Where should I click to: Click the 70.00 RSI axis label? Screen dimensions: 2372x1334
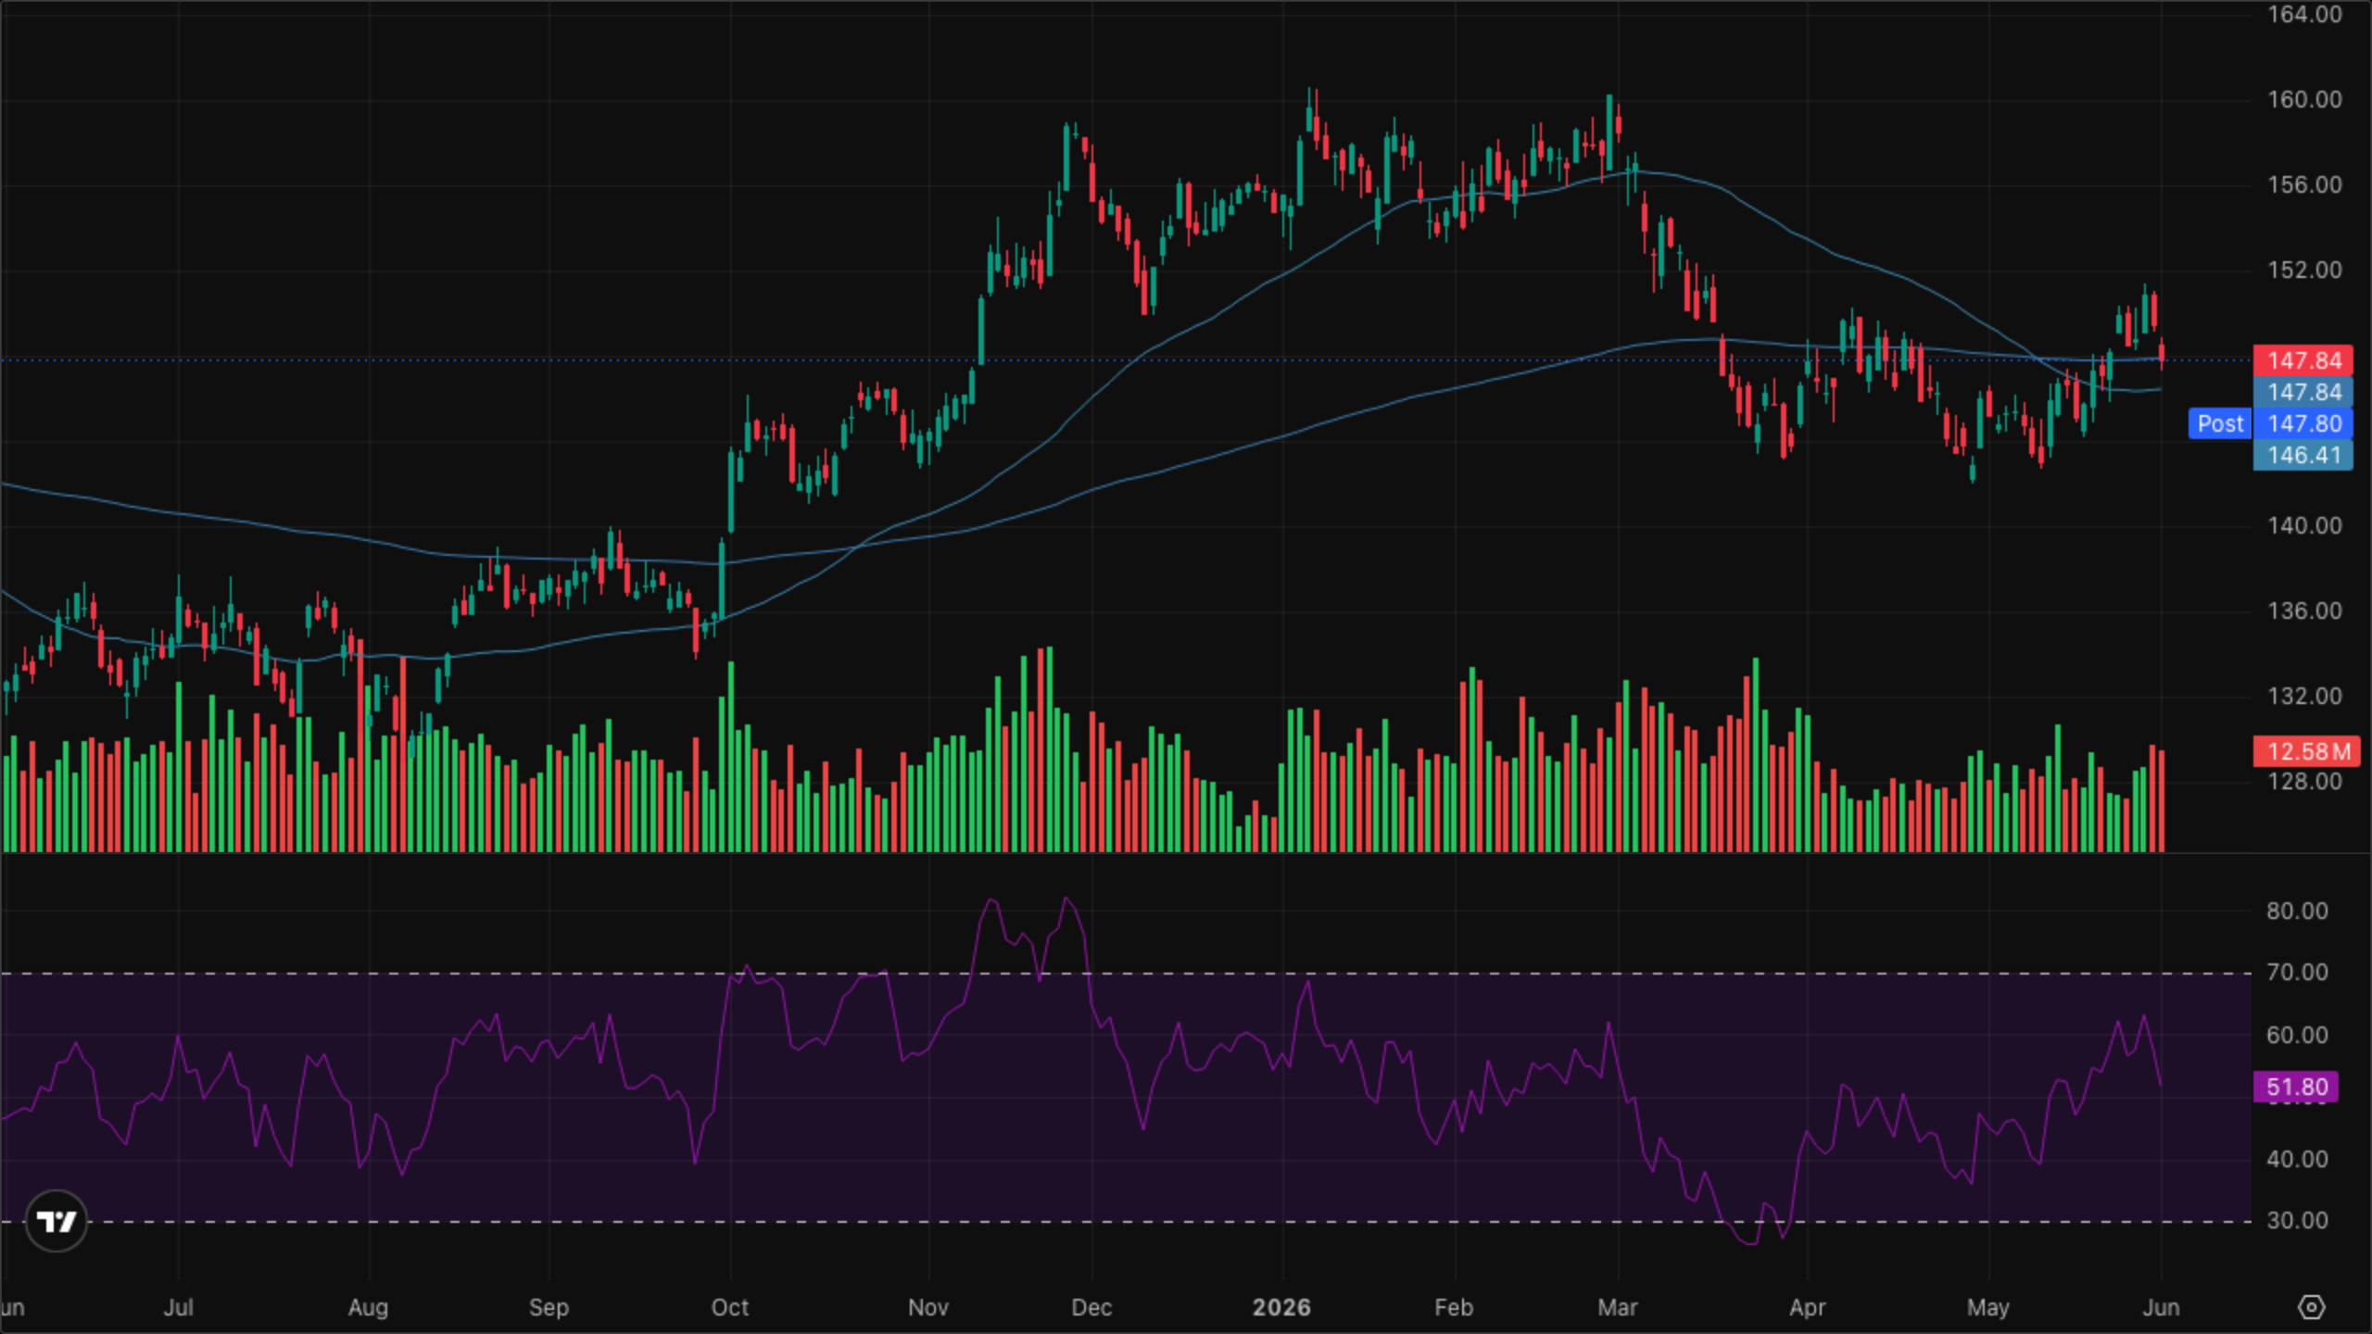click(x=2297, y=973)
